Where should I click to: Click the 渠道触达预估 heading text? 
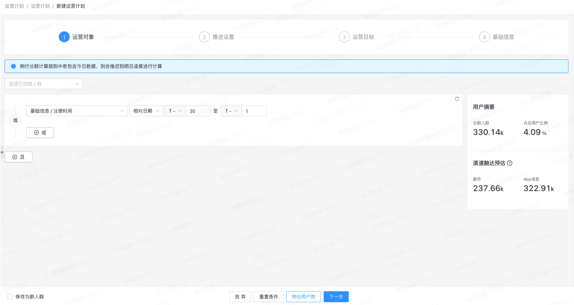[x=489, y=163]
